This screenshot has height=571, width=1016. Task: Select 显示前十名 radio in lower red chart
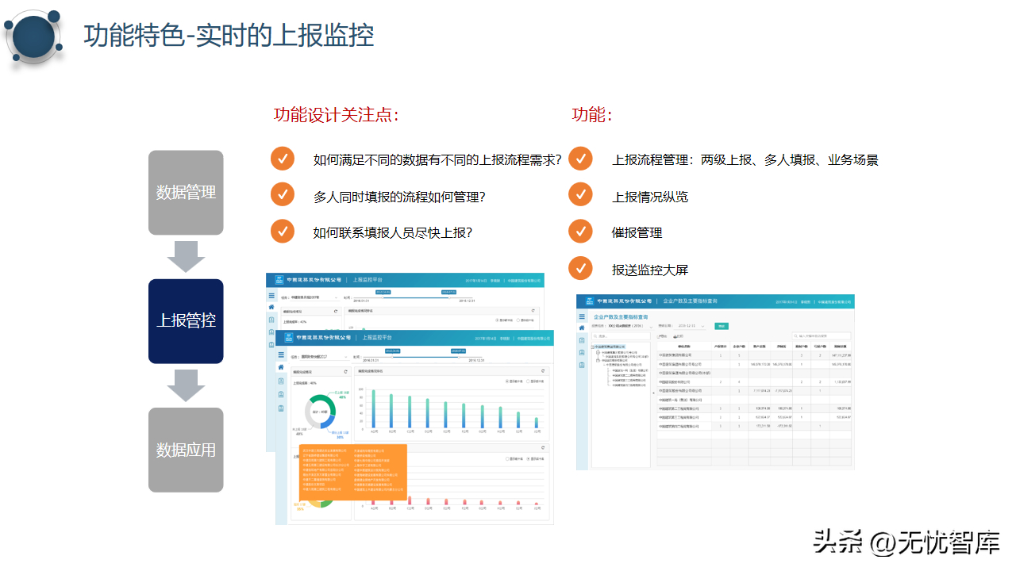click(x=508, y=459)
